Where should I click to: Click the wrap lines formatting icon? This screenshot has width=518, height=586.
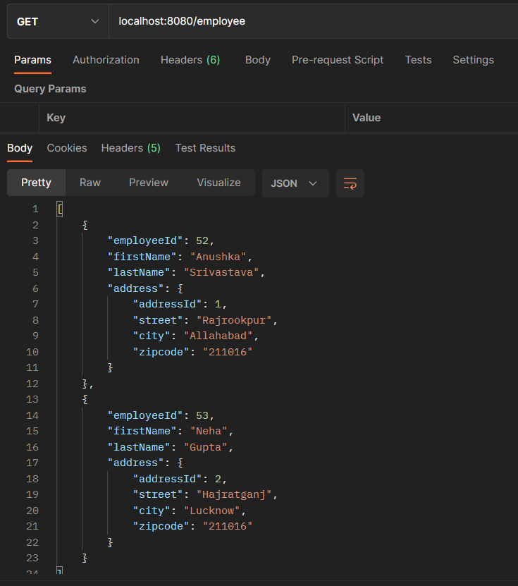point(350,182)
